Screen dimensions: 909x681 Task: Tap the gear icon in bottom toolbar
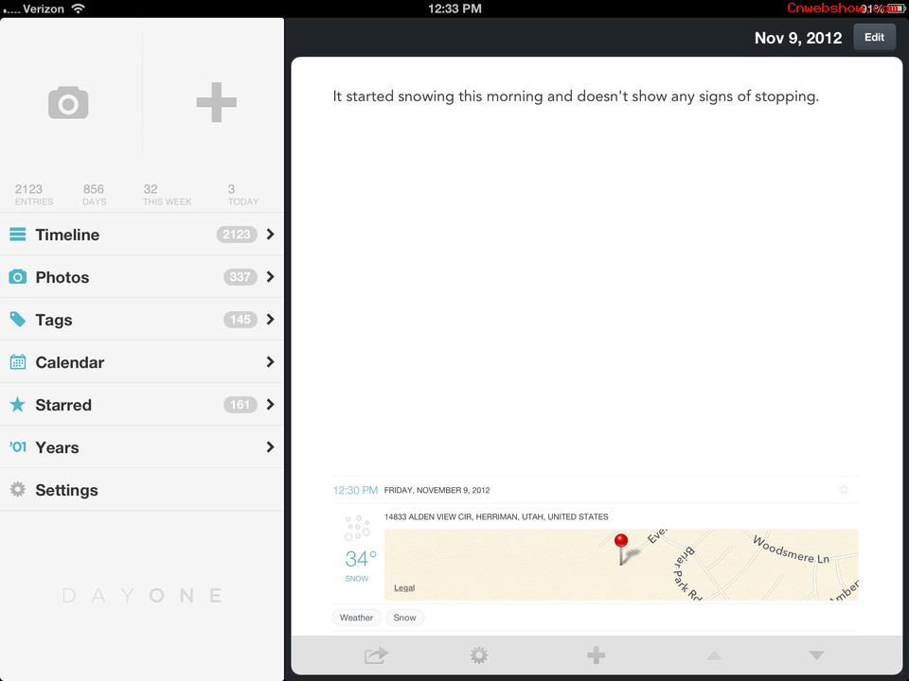coord(479,655)
